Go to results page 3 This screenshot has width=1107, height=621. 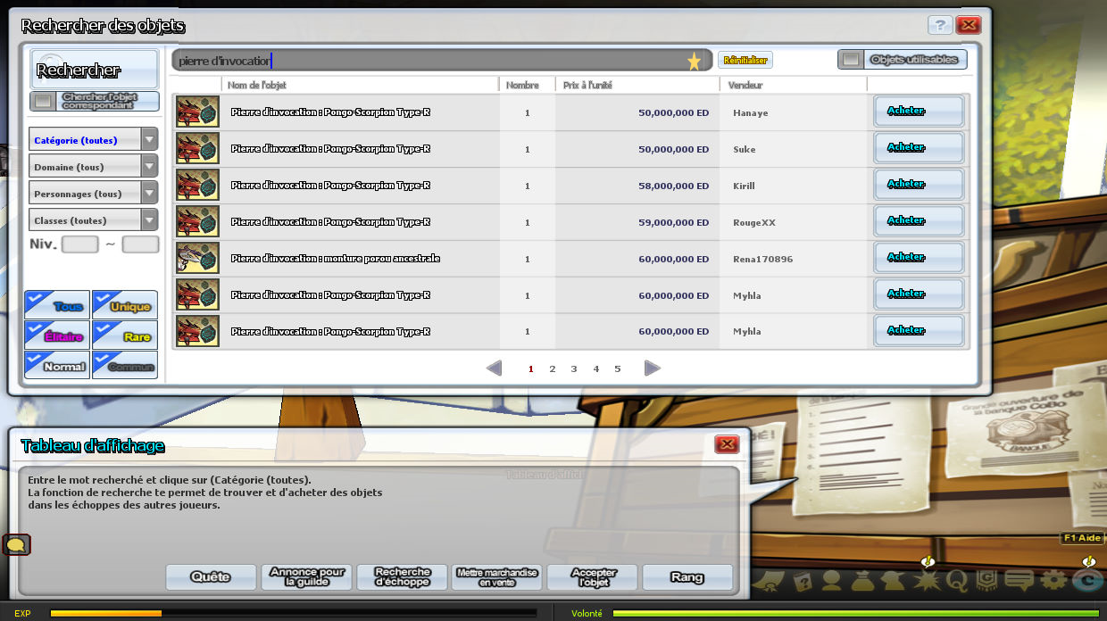coord(574,368)
